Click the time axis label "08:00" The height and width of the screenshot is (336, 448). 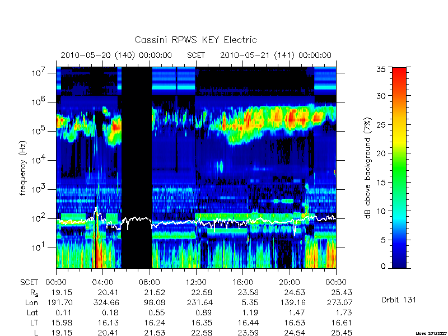coord(150,283)
